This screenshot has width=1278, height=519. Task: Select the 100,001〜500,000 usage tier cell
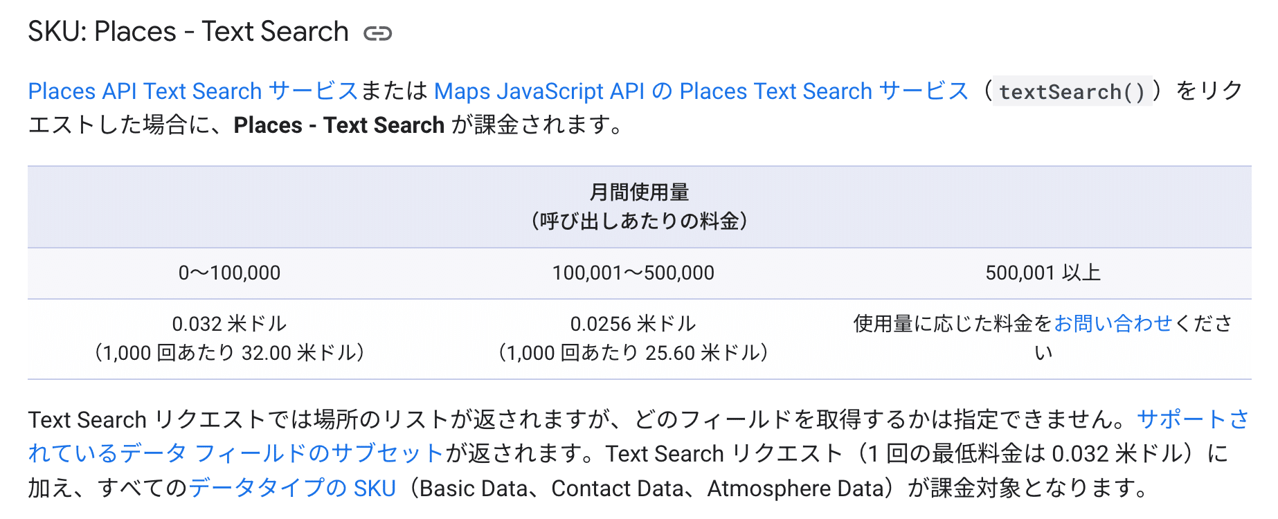pos(633,273)
